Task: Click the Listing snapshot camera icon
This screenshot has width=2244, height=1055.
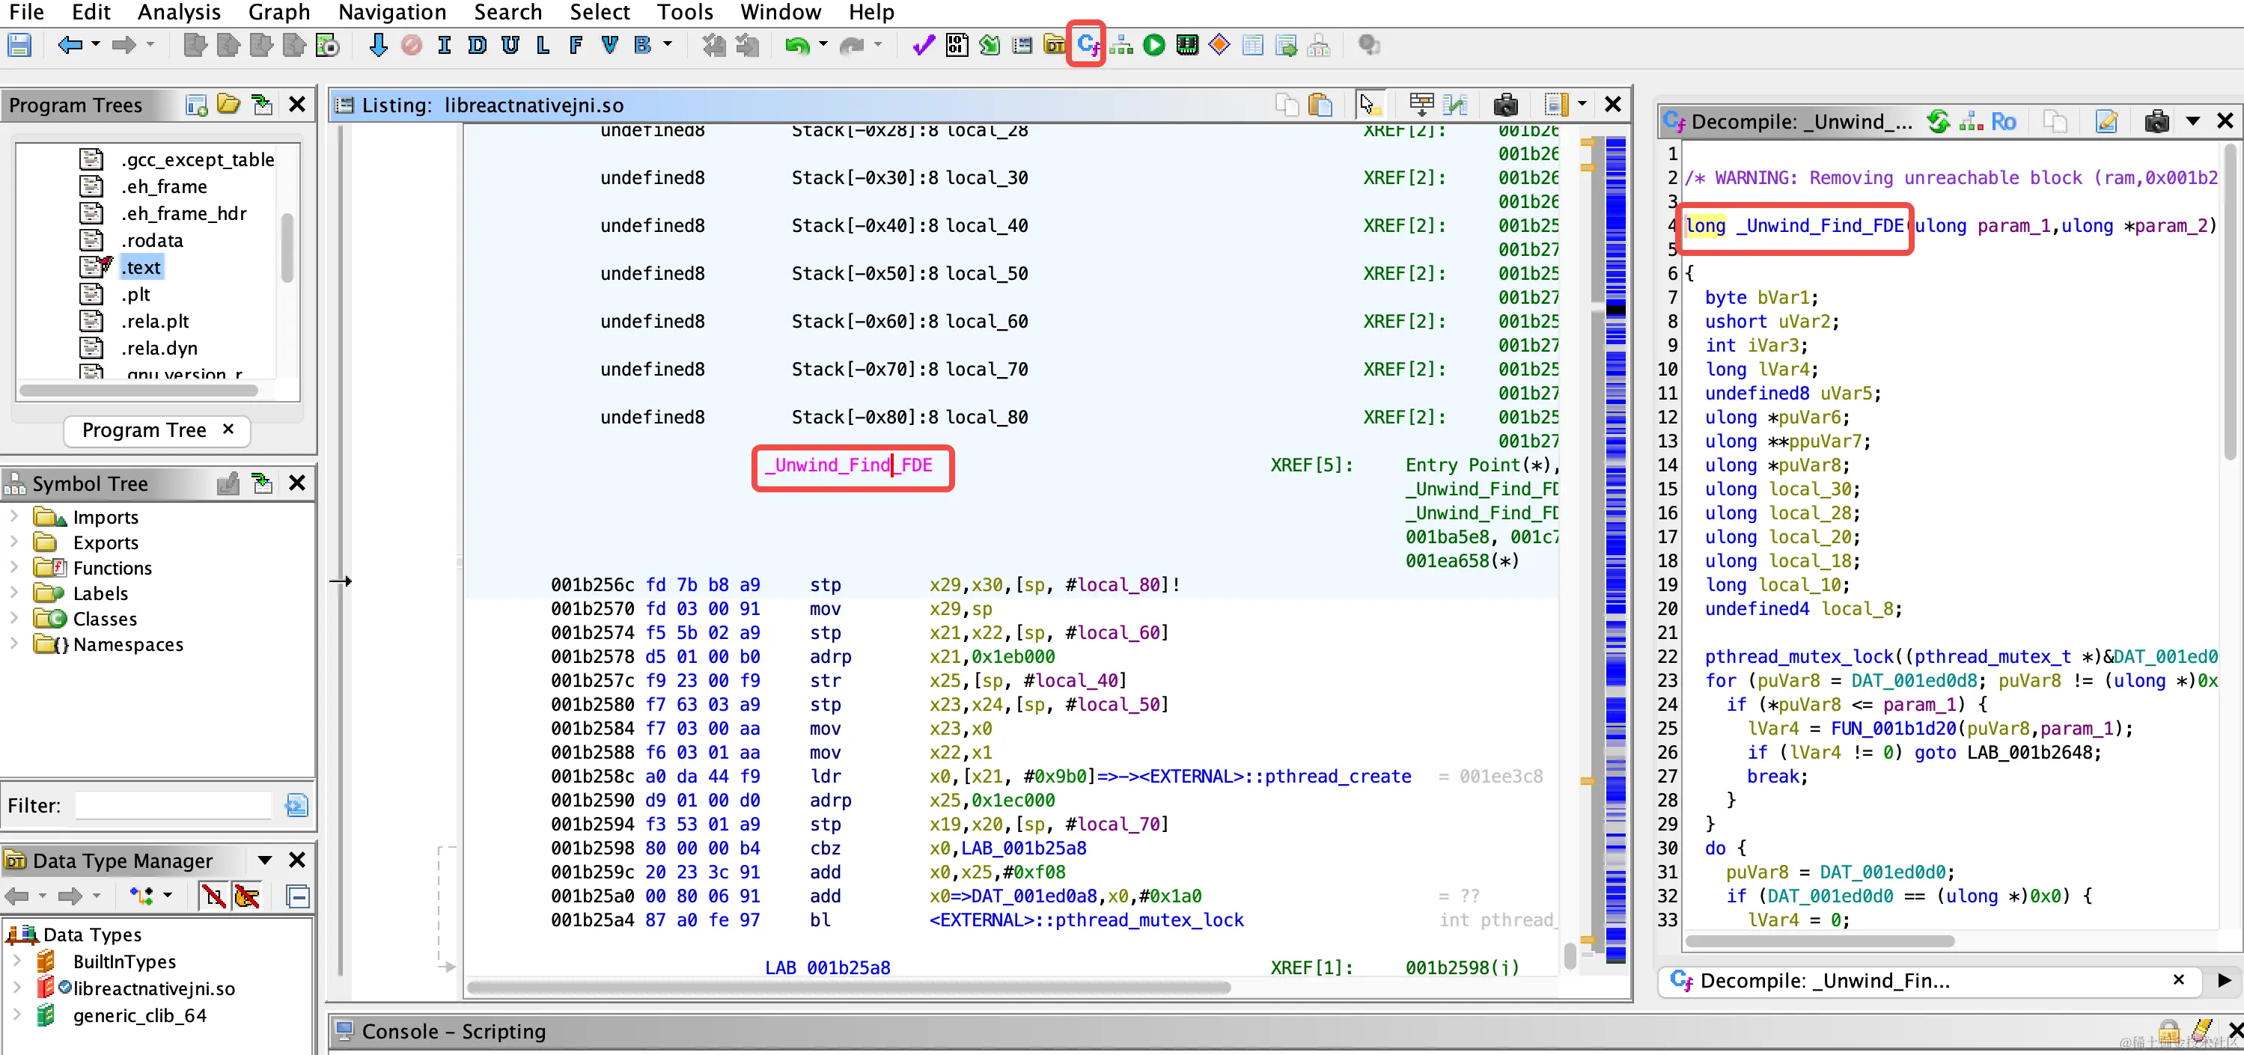Action: (x=1505, y=105)
